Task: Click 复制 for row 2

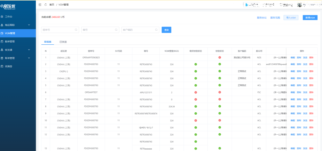Action: [299, 64]
